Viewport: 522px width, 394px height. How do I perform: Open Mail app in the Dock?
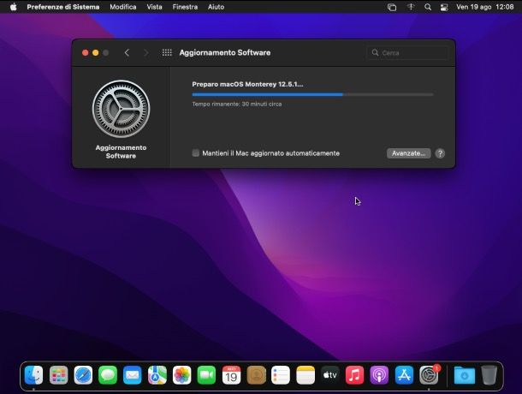(x=132, y=375)
